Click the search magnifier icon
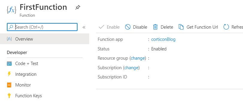Viewport: 243px width, 108px height. click(11, 27)
